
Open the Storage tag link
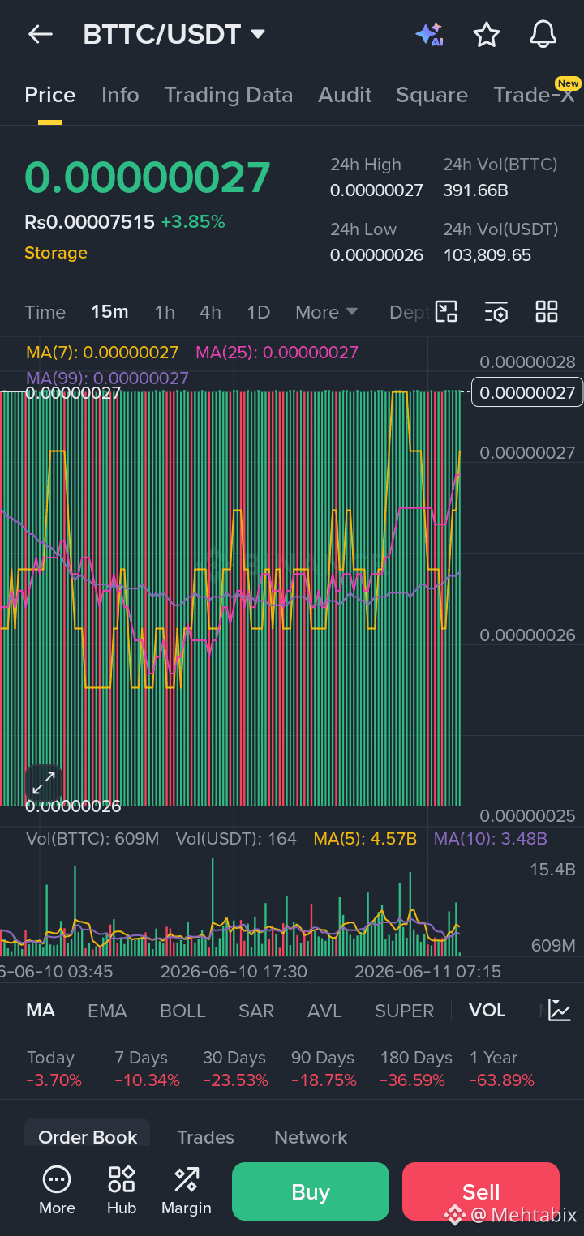(x=56, y=253)
